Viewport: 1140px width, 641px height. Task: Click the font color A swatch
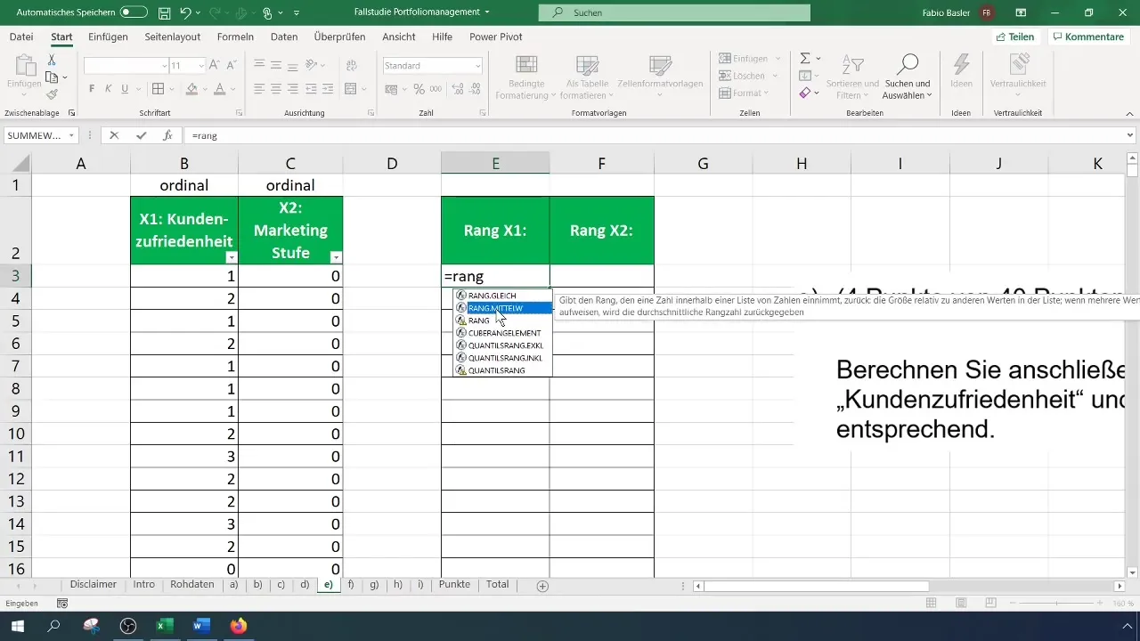pos(218,89)
